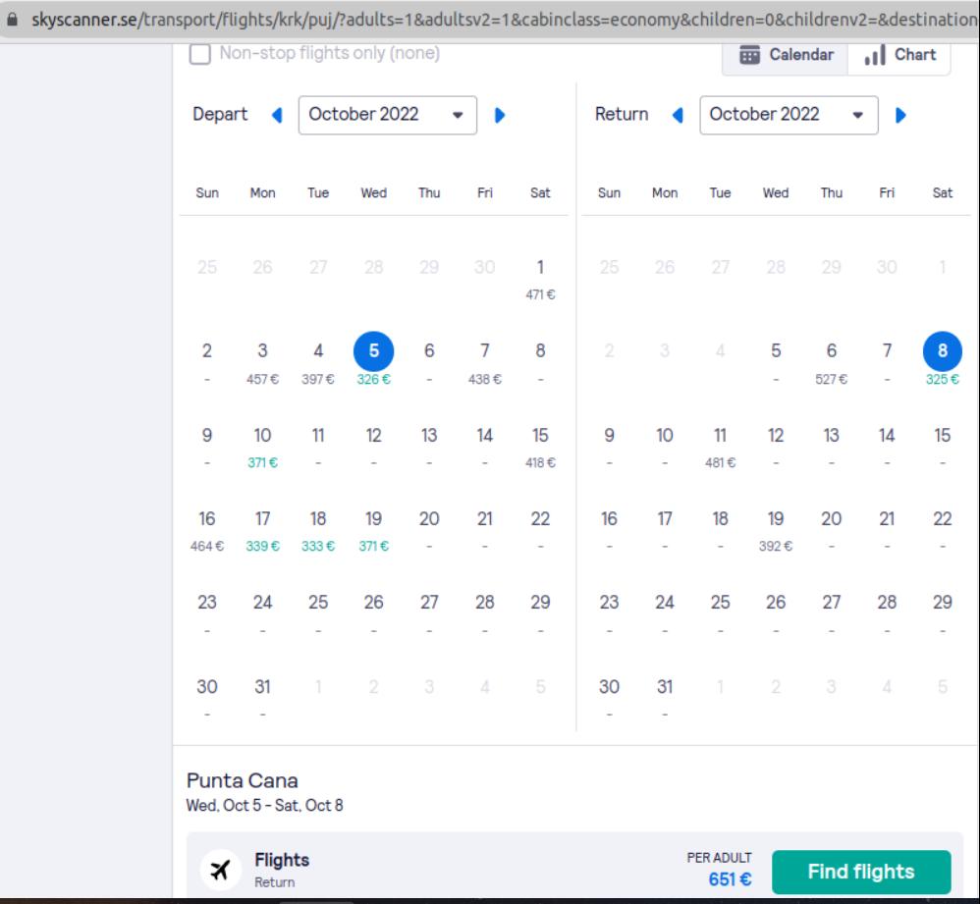Open Depart month dropdown October 2022
This screenshot has height=904, width=980.
point(388,115)
